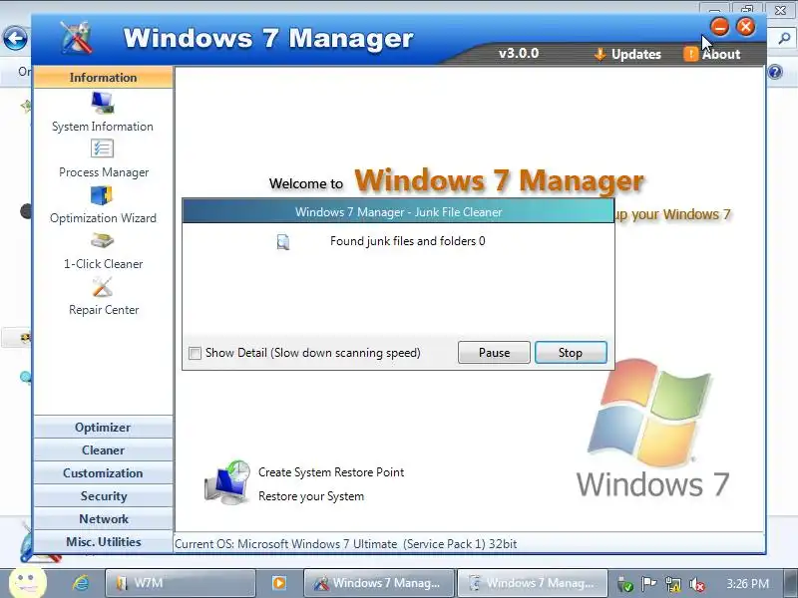Switch to second Windows 7 Manager taskbar button
This screenshot has height=598, width=798.
pos(532,583)
